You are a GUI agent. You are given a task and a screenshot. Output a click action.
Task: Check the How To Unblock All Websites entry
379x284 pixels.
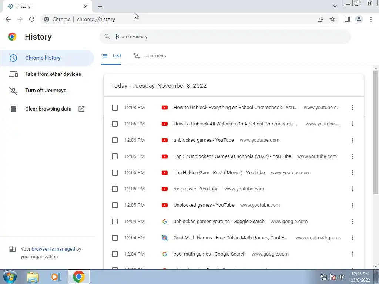tap(115, 124)
